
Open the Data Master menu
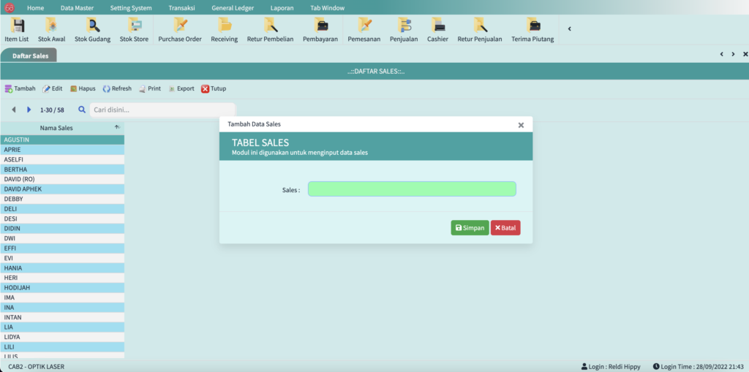pyautogui.click(x=77, y=7)
